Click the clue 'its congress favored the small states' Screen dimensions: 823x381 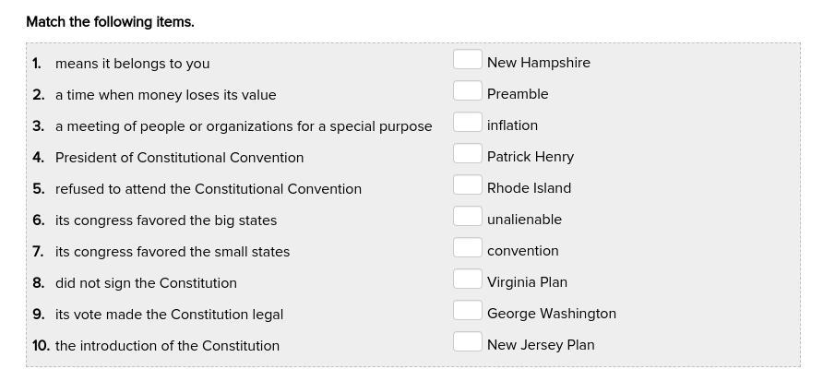(173, 252)
